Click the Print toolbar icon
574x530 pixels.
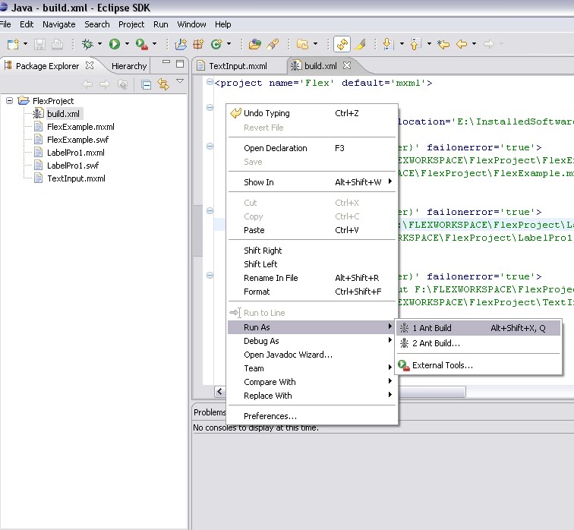point(57,44)
